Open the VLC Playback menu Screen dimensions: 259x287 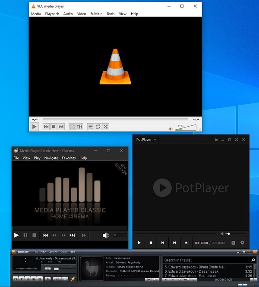point(52,14)
